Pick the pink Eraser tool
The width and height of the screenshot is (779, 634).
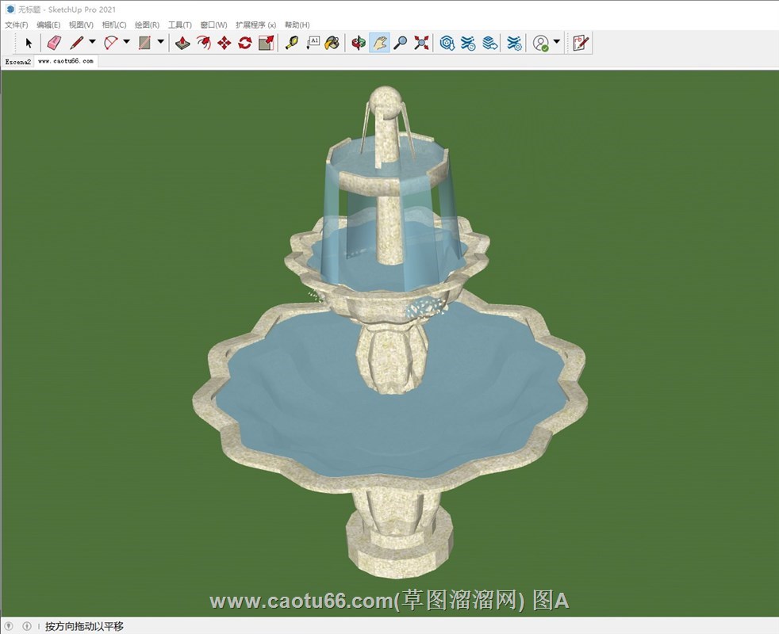(x=53, y=43)
